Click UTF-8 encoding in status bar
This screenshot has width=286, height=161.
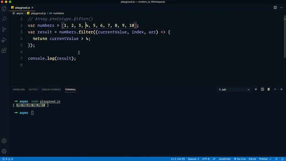tap(206, 159)
